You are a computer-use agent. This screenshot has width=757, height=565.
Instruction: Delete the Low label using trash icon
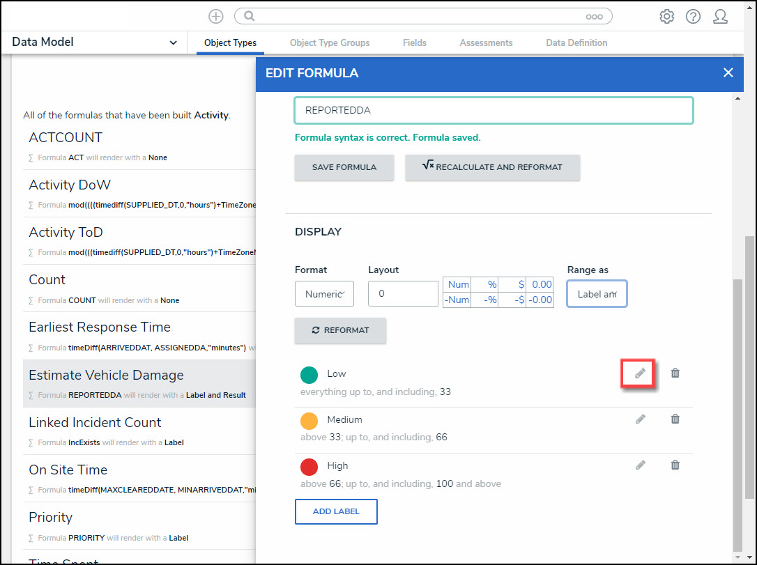click(675, 373)
